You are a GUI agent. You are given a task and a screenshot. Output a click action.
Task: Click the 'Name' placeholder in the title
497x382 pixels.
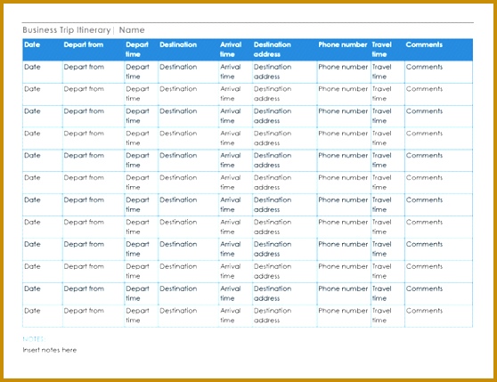pos(132,30)
